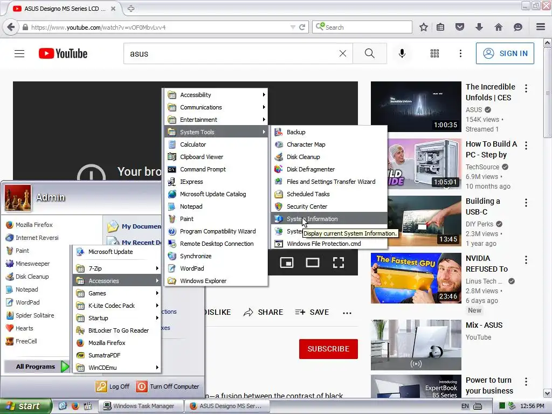This screenshot has width=552, height=414.
Task: Open WordPad from Accessories menu
Action: point(216,268)
